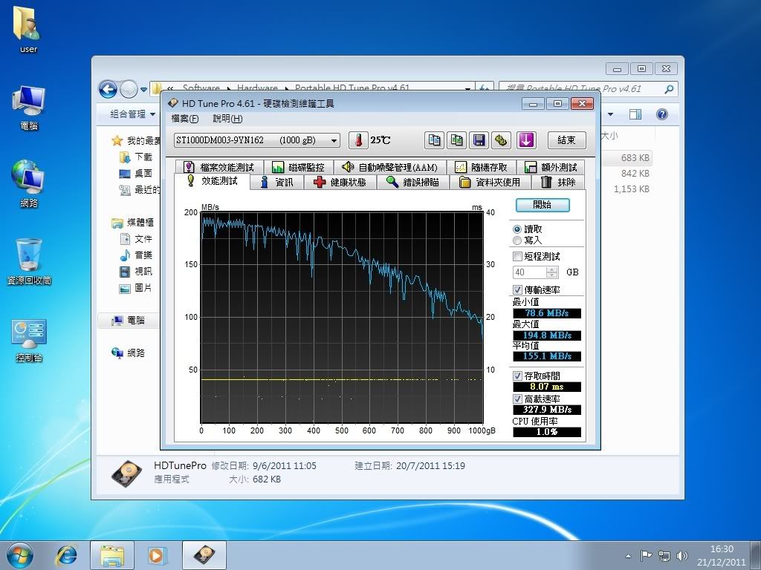Open 電腦 desktop icon

coord(29,108)
